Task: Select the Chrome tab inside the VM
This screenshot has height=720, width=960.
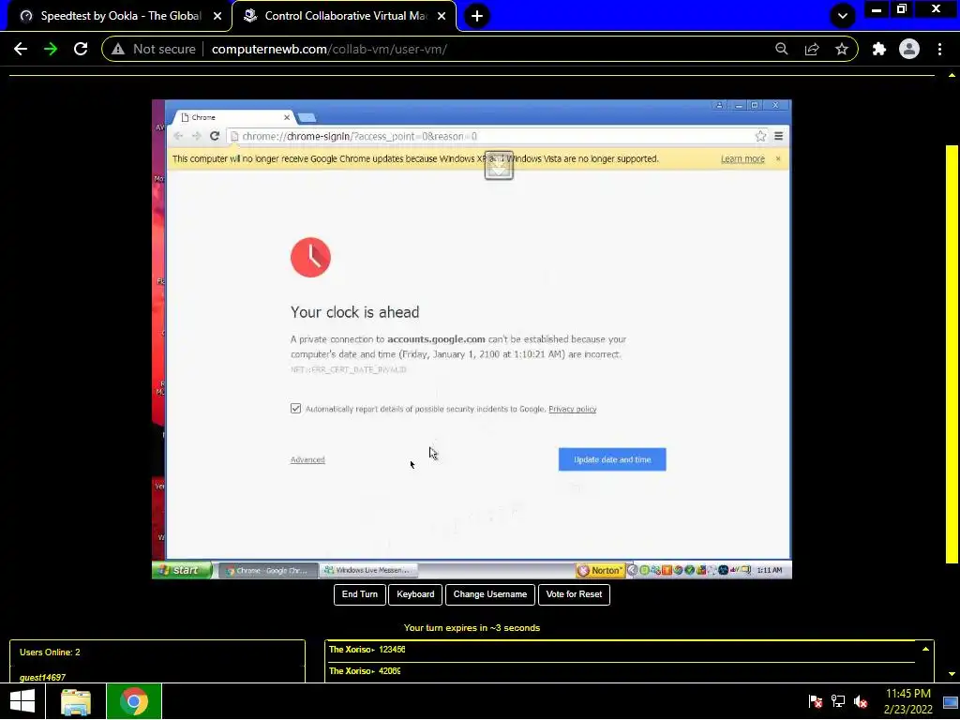Action: [x=232, y=117]
